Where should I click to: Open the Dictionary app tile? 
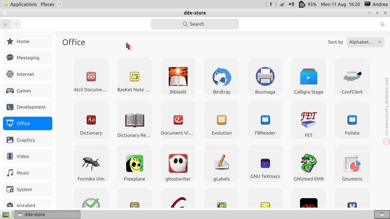coord(91,120)
